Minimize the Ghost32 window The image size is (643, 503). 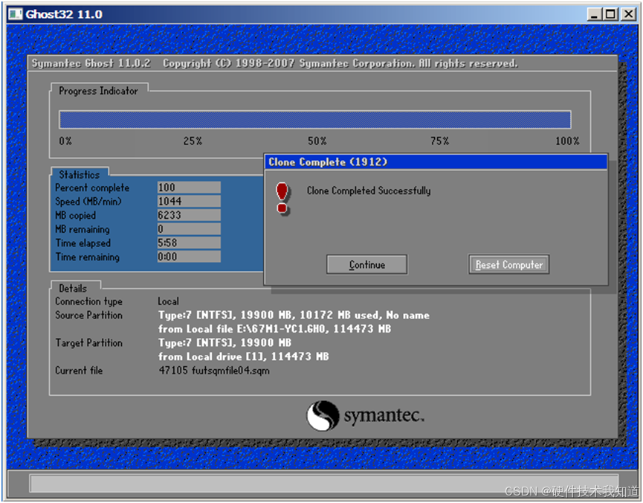[x=594, y=14]
